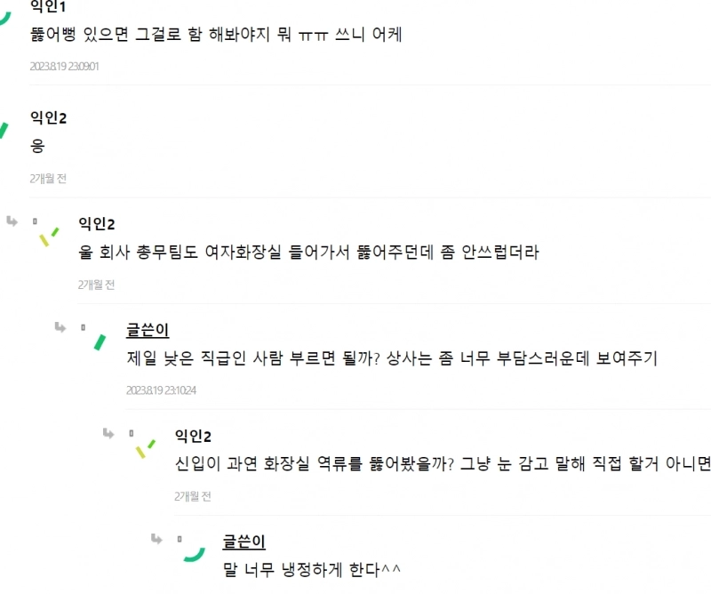Image resolution: width=711 pixels, height=594 pixels.
Task: Open the 익인1 username at the top
Action: (48, 7)
